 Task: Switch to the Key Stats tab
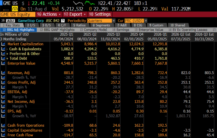(x=12, y=25)
